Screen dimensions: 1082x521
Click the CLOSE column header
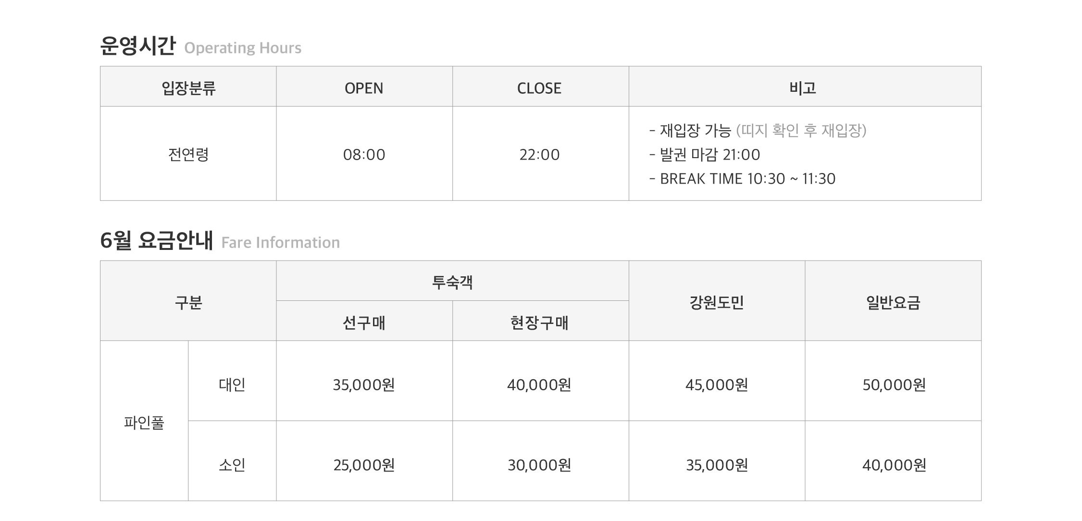[540, 87]
